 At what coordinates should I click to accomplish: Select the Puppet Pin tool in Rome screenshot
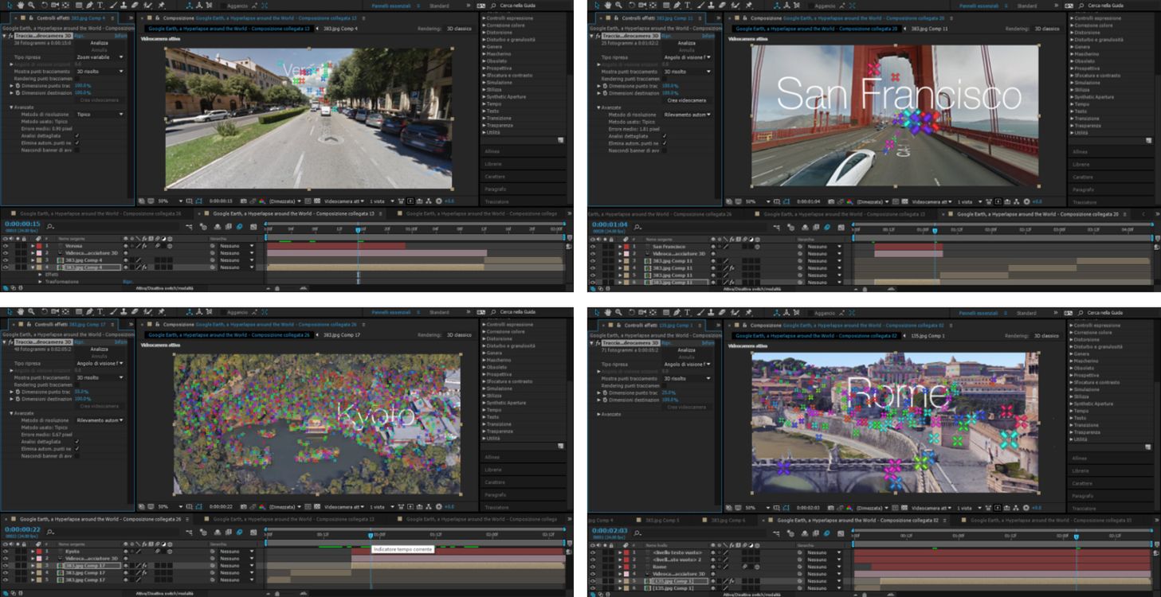point(749,312)
